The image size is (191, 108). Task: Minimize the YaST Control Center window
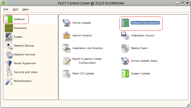pos(178,3)
